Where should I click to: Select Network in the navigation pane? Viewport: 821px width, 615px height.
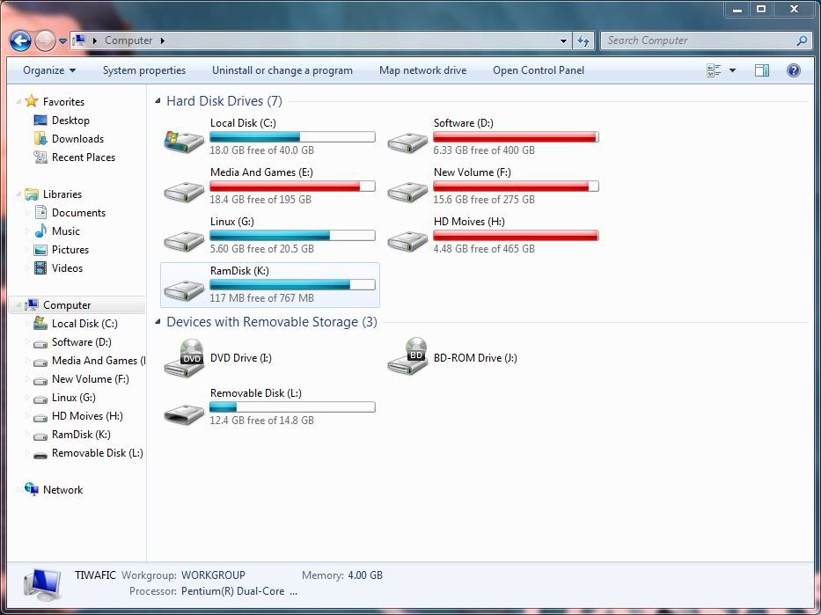point(62,490)
